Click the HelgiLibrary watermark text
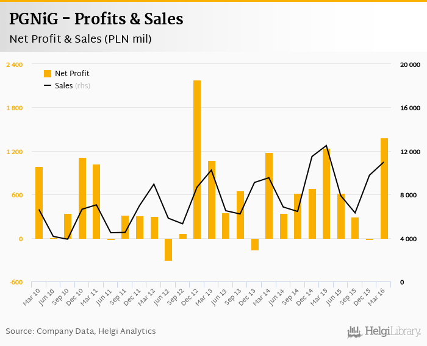 pos(393,332)
